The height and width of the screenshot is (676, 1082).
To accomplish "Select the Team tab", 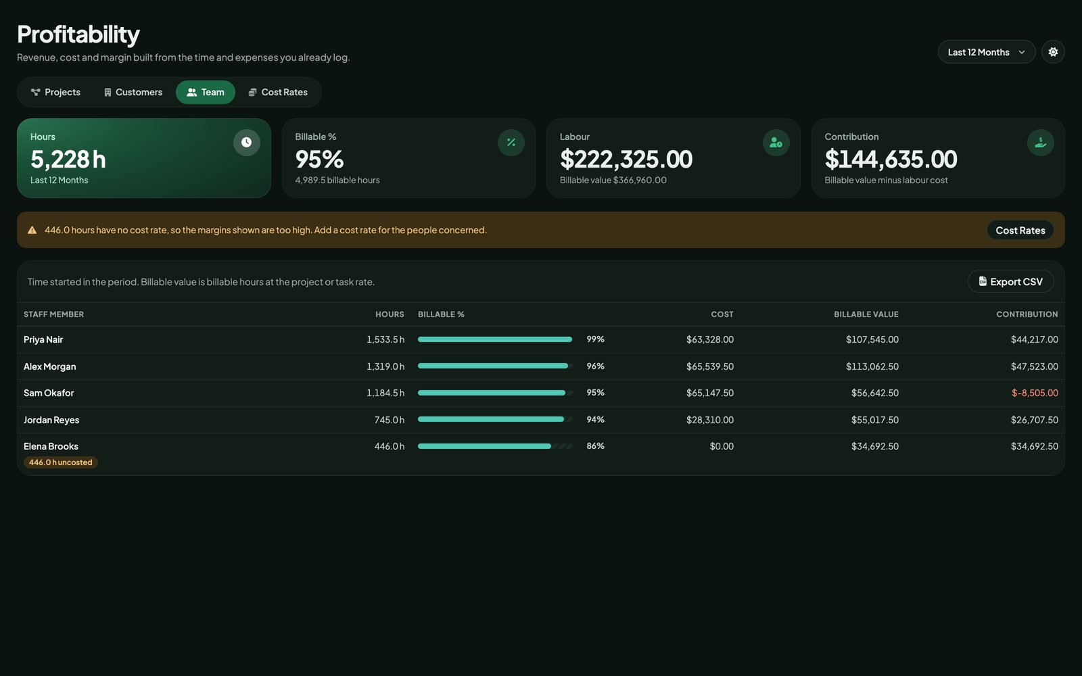I will [206, 93].
